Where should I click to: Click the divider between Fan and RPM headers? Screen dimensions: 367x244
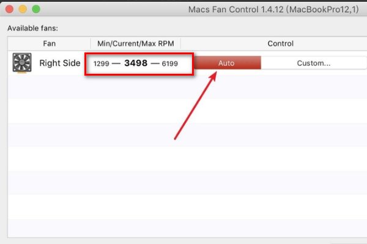click(90, 44)
